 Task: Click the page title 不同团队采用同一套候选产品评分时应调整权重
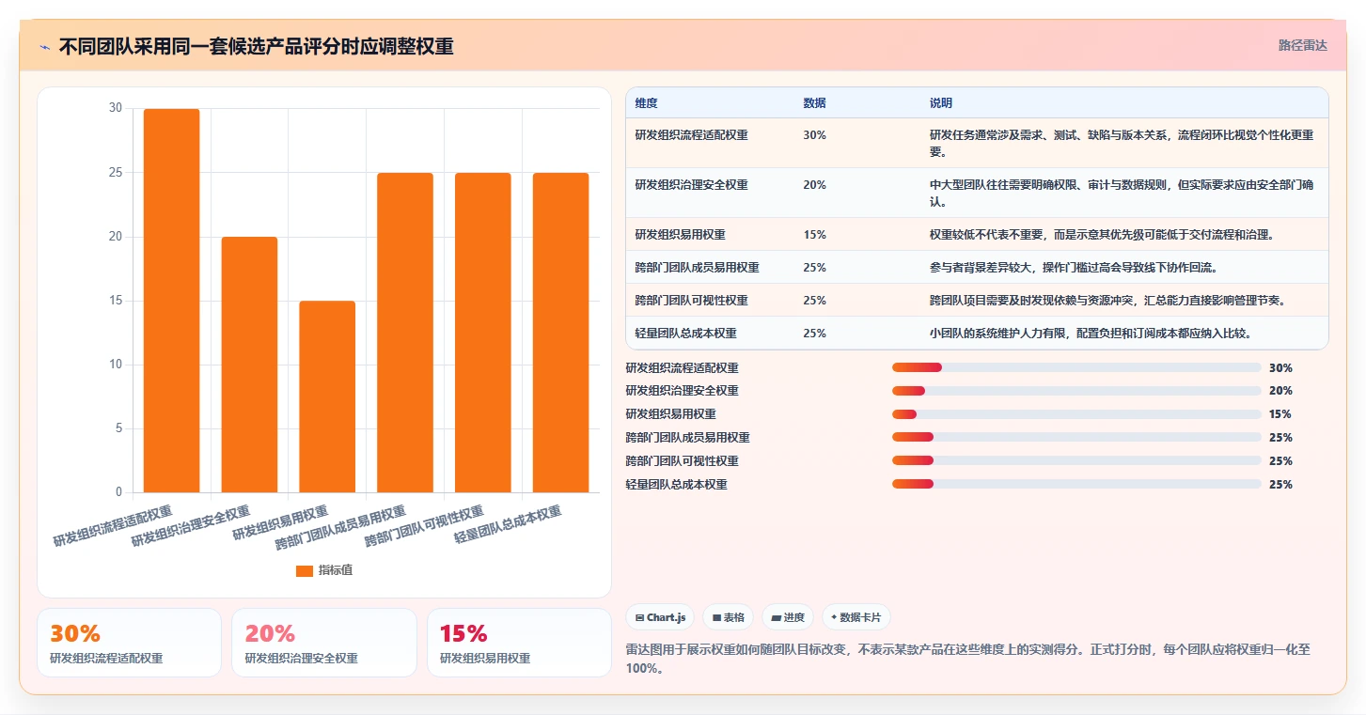pos(256,47)
